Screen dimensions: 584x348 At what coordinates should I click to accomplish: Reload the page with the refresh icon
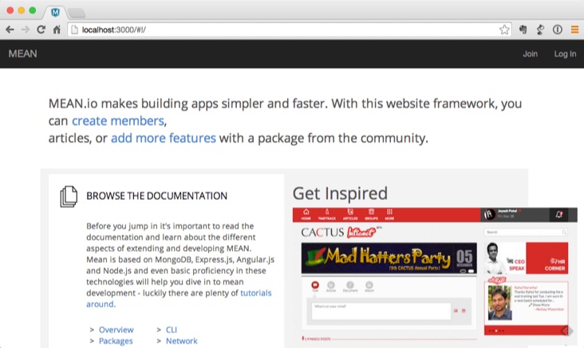[41, 29]
